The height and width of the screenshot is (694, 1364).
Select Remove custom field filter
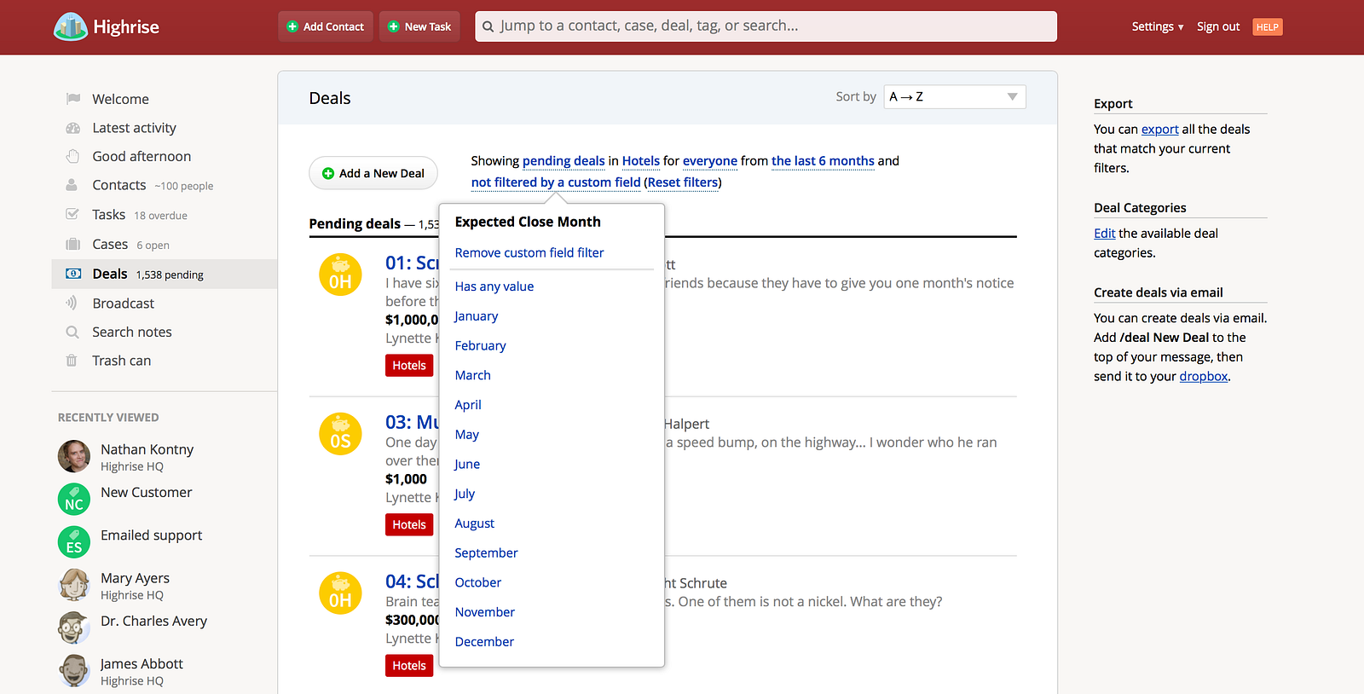[x=529, y=252]
